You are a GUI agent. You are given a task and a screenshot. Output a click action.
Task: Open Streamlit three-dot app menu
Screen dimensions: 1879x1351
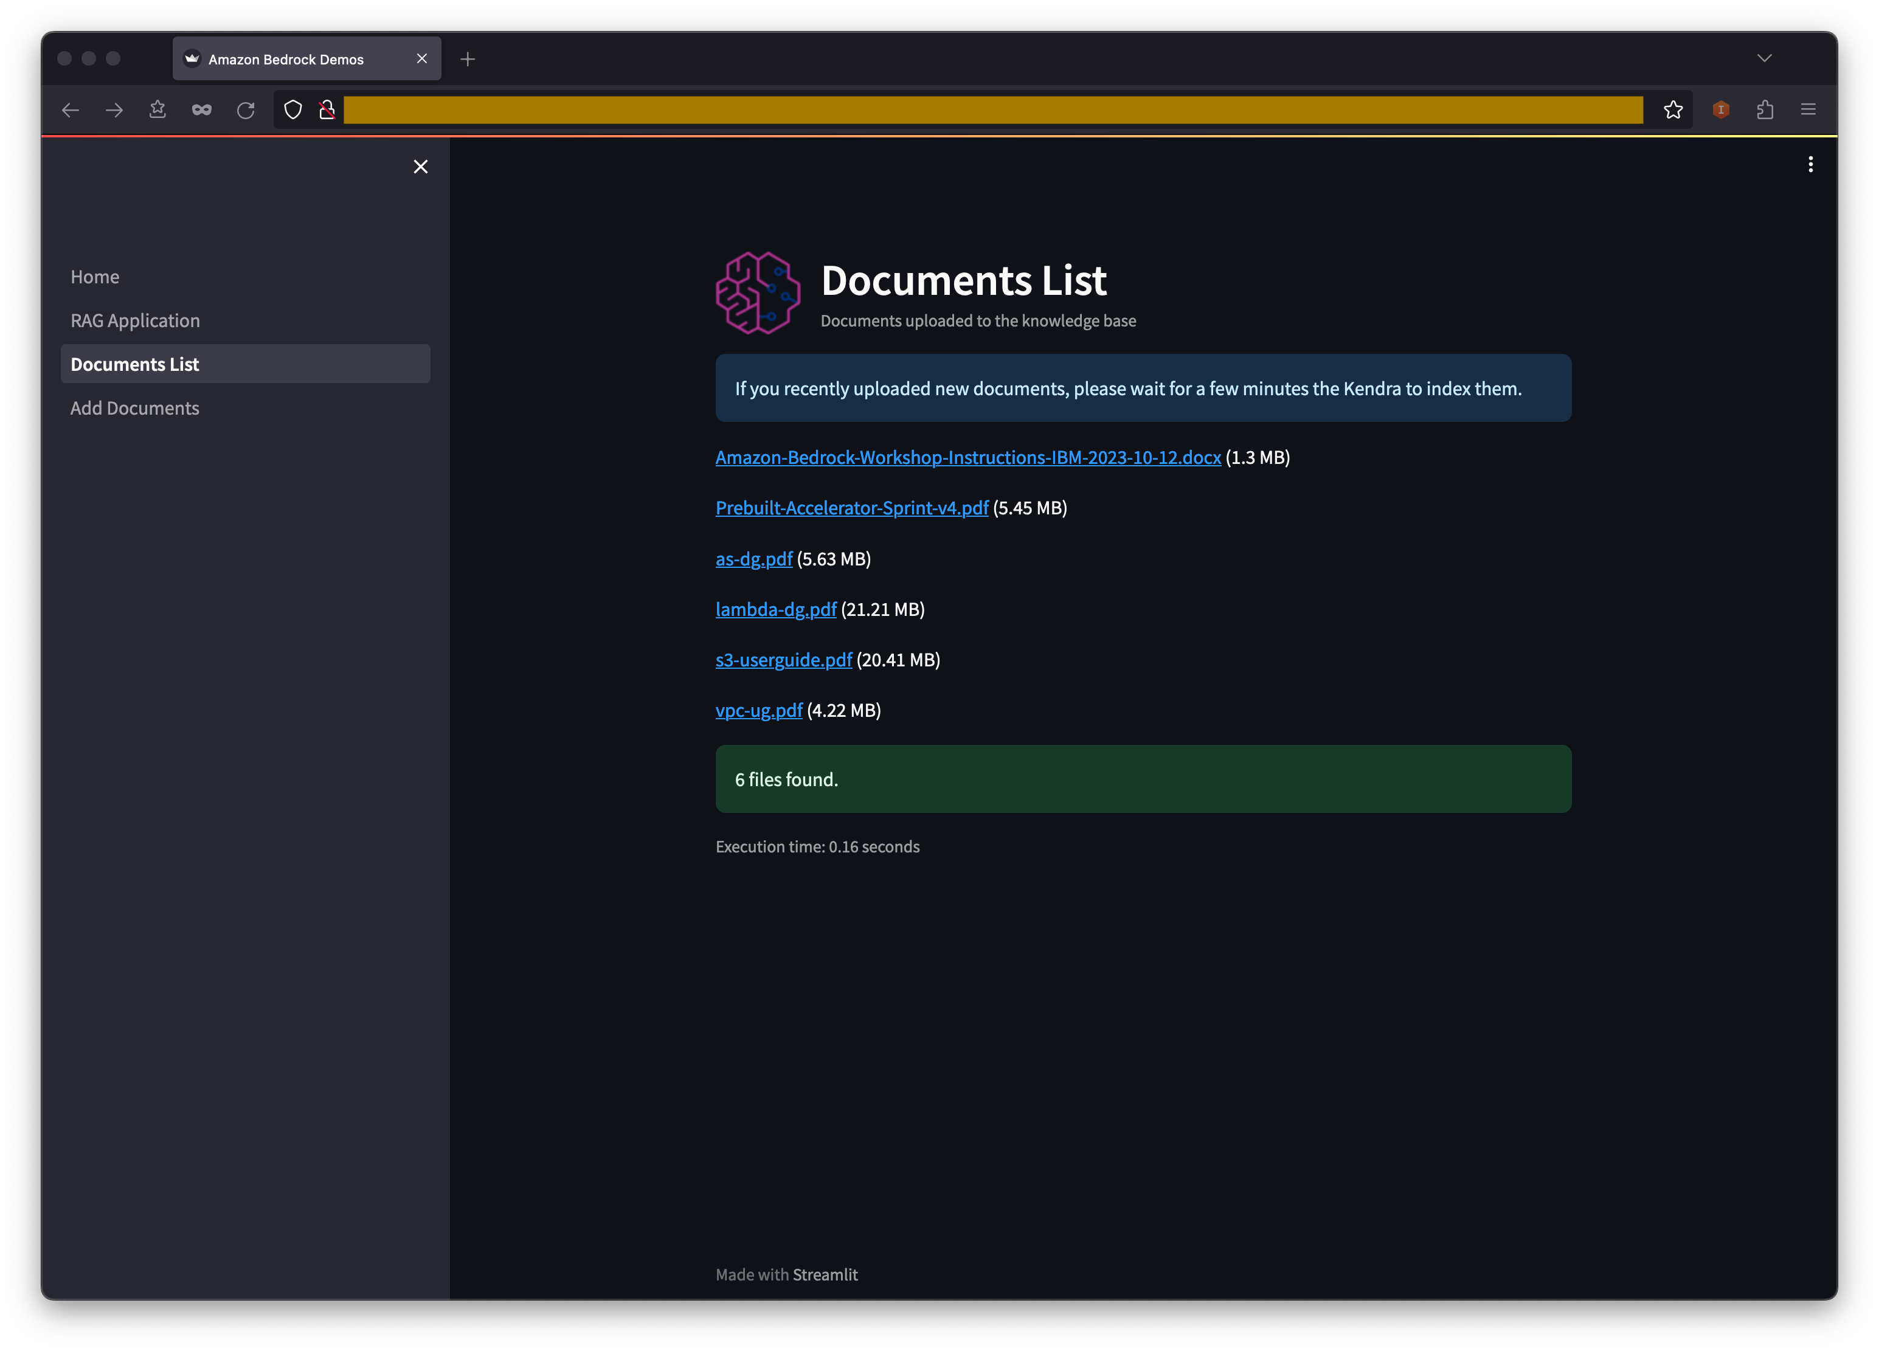click(x=1810, y=165)
